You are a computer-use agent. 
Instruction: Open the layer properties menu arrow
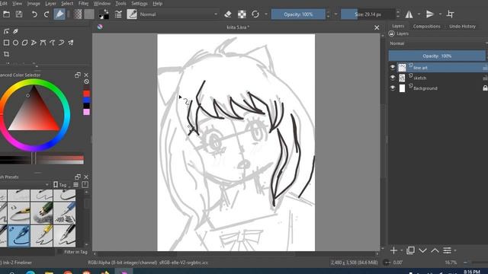tap(455, 250)
